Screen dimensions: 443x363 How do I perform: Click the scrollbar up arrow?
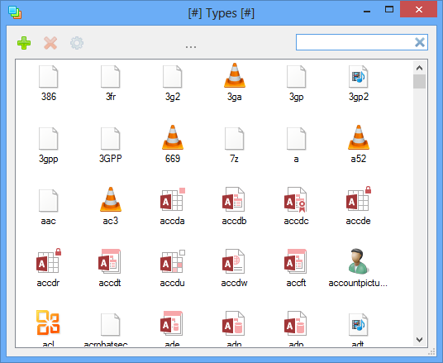click(420, 68)
